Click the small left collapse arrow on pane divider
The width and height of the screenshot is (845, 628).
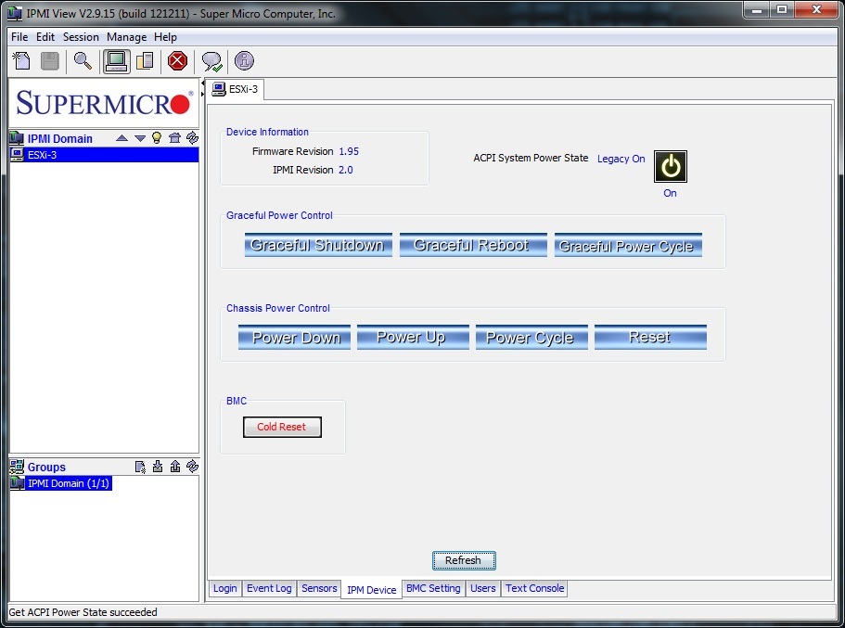click(202, 83)
